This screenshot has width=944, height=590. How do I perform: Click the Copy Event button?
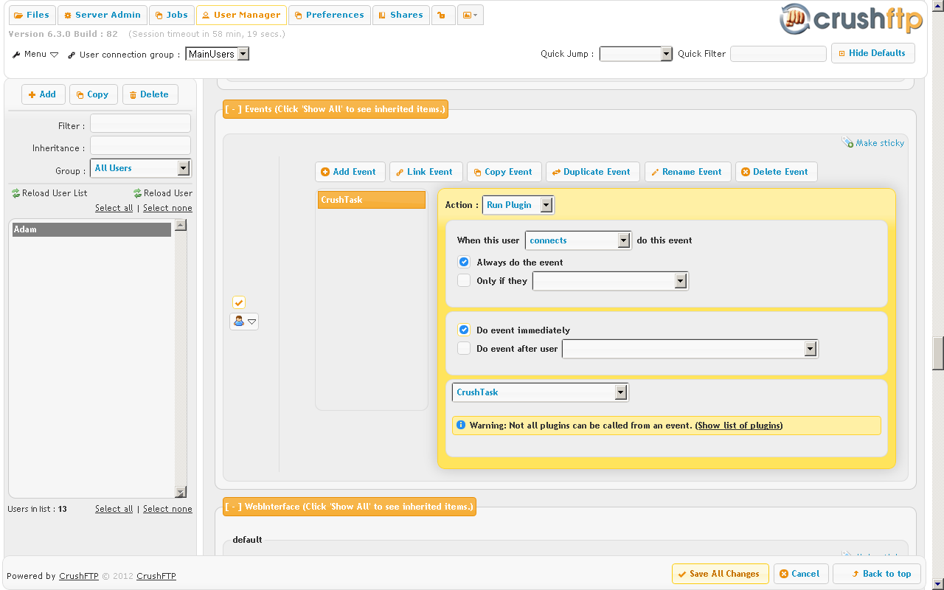(x=504, y=172)
